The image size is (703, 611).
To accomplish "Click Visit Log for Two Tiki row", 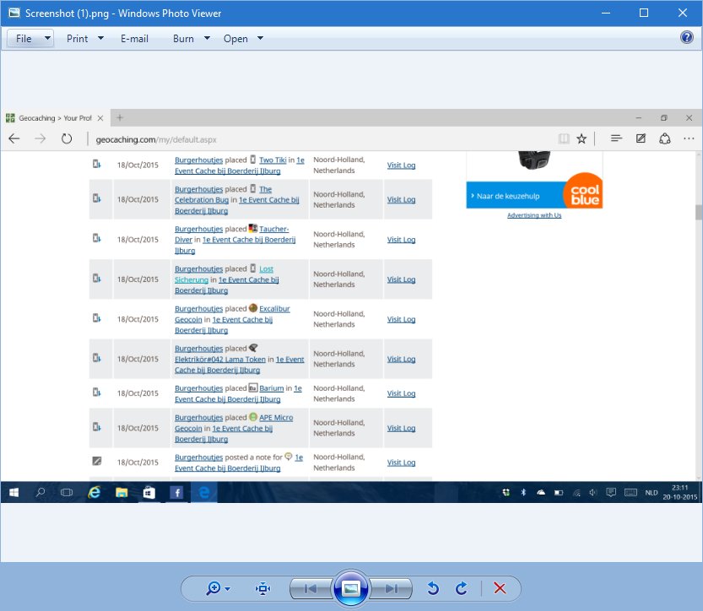I will tap(401, 165).
